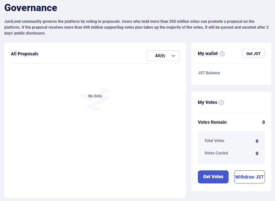This screenshot has width=275, height=201.
Task: Click the Total Votes label
Action: (x=214, y=141)
